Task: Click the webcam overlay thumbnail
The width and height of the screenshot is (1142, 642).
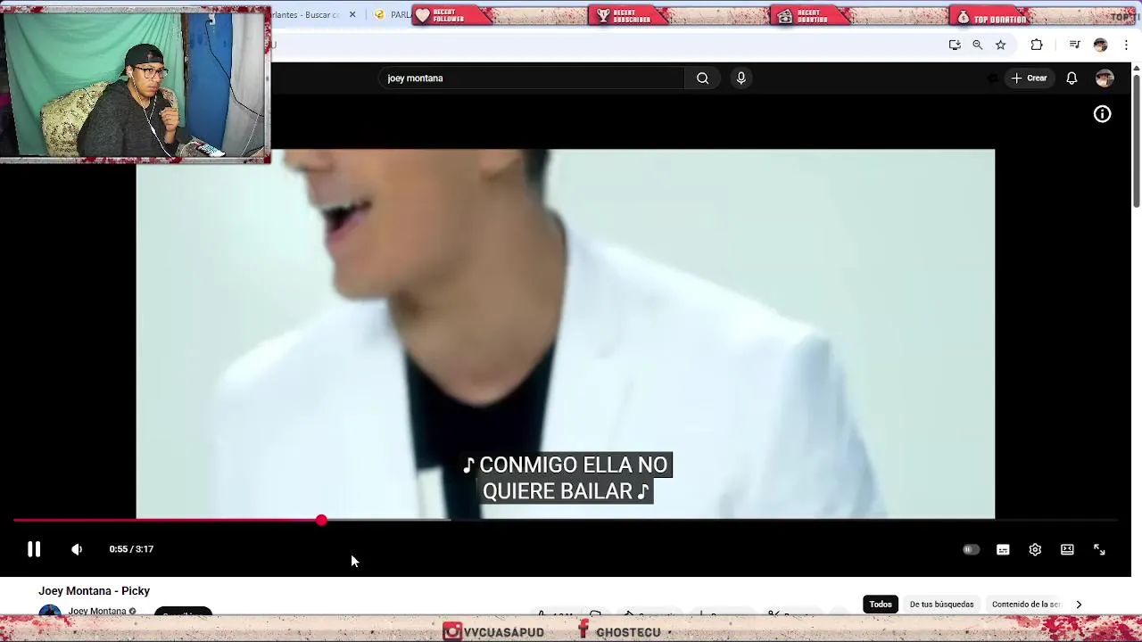Action: (135, 85)
